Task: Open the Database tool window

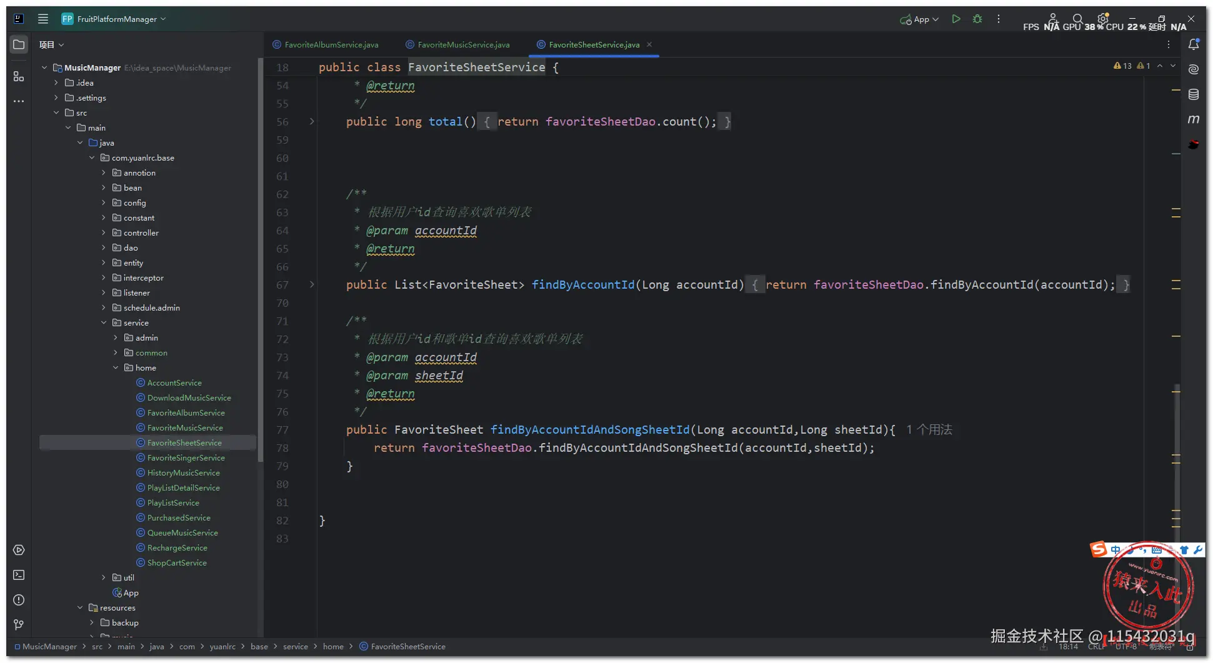Action: (x=1194, y=94)
